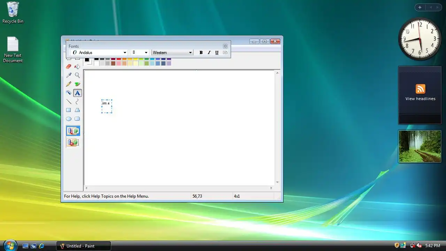Click the horizontal scrollbar left arrow
The width and height of the screenshot is (446, 251).
[x=86, y=188]
